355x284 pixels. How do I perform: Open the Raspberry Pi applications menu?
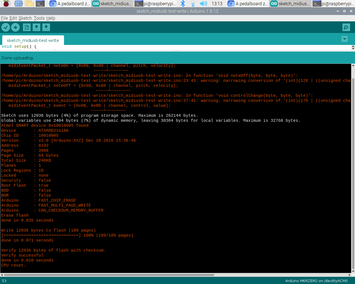point(6,4)
